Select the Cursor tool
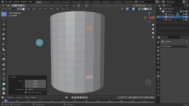Screen dimensions: 189x106 click(x=4, y=19)
